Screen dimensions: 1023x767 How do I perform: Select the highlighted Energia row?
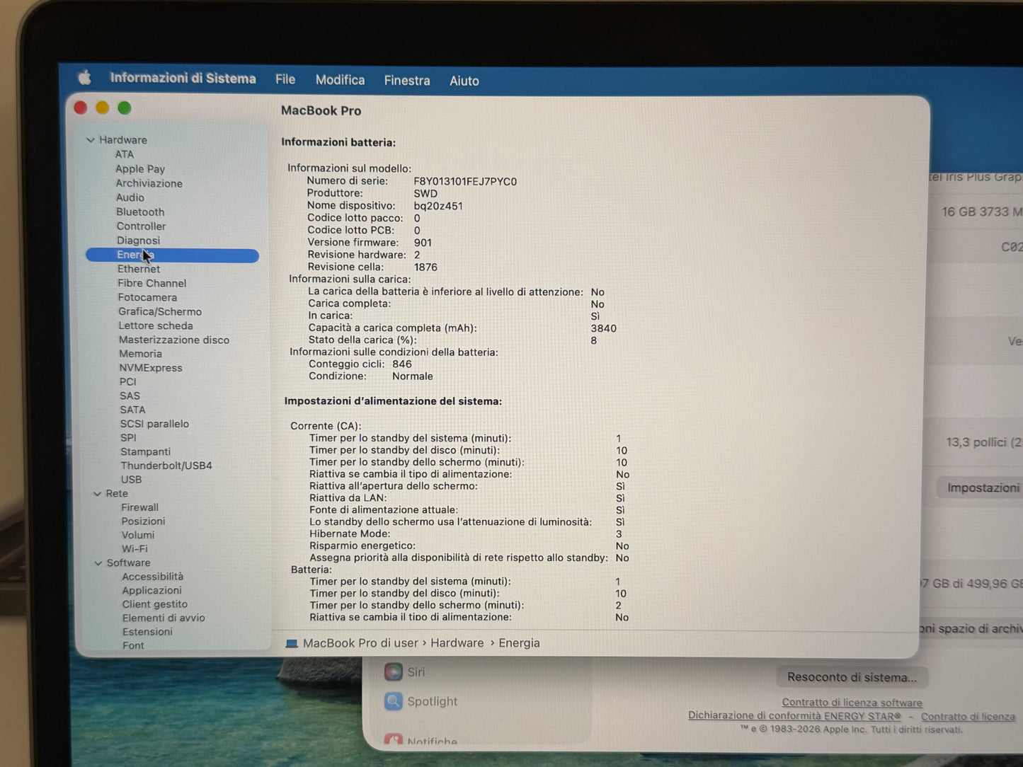coord(172,255)
